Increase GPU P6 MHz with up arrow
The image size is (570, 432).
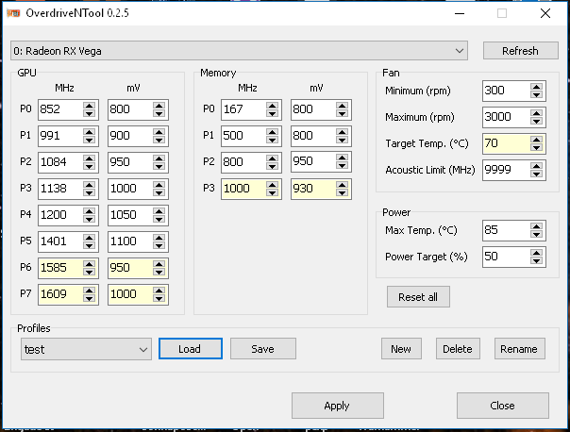89,264
